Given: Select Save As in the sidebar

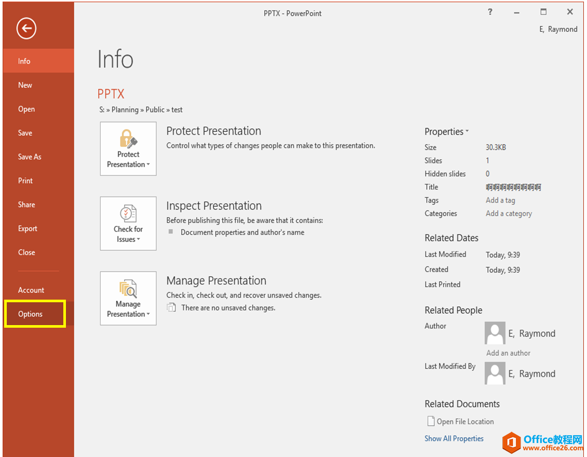Looking at the screenshot, I should (x=30, y=157).
